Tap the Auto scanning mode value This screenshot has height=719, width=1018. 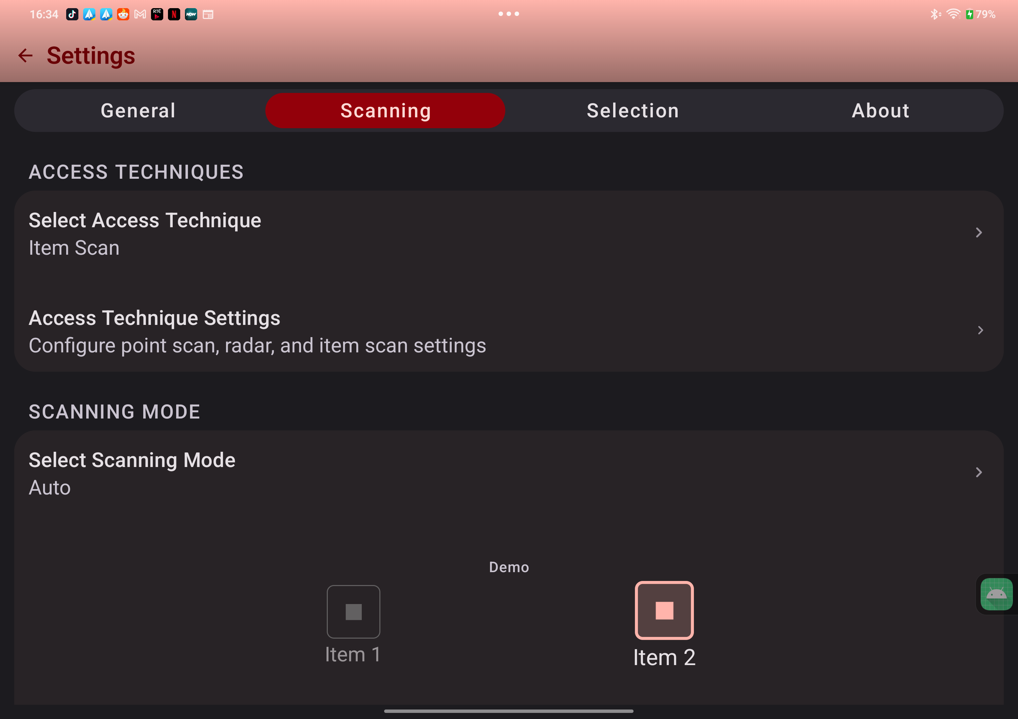50,488
